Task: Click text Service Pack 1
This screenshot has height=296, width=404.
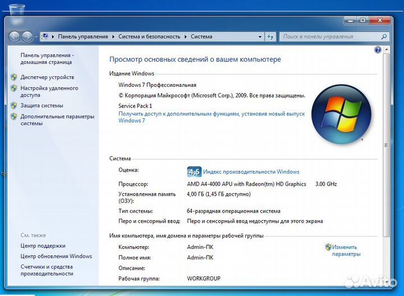Action: pyautogui.click(x=135, y=106)
